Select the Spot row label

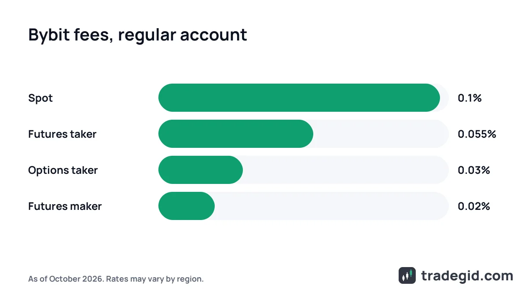(x=40, y=98)
